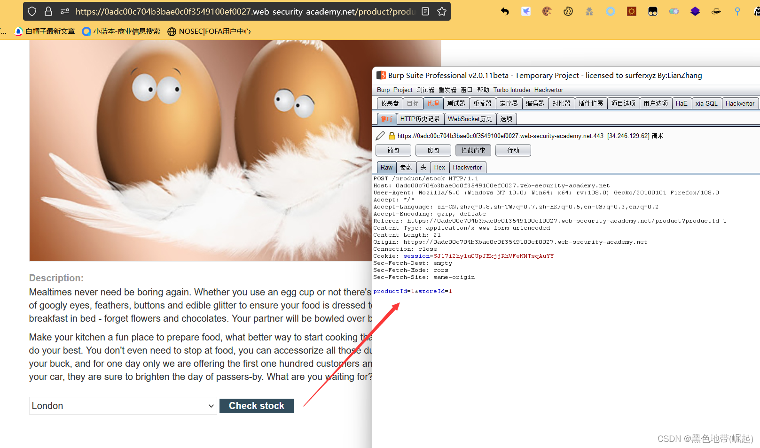Click the light-blue ring extension icon
The height and width of the screenshot is (448, 760).
point(611,11)
